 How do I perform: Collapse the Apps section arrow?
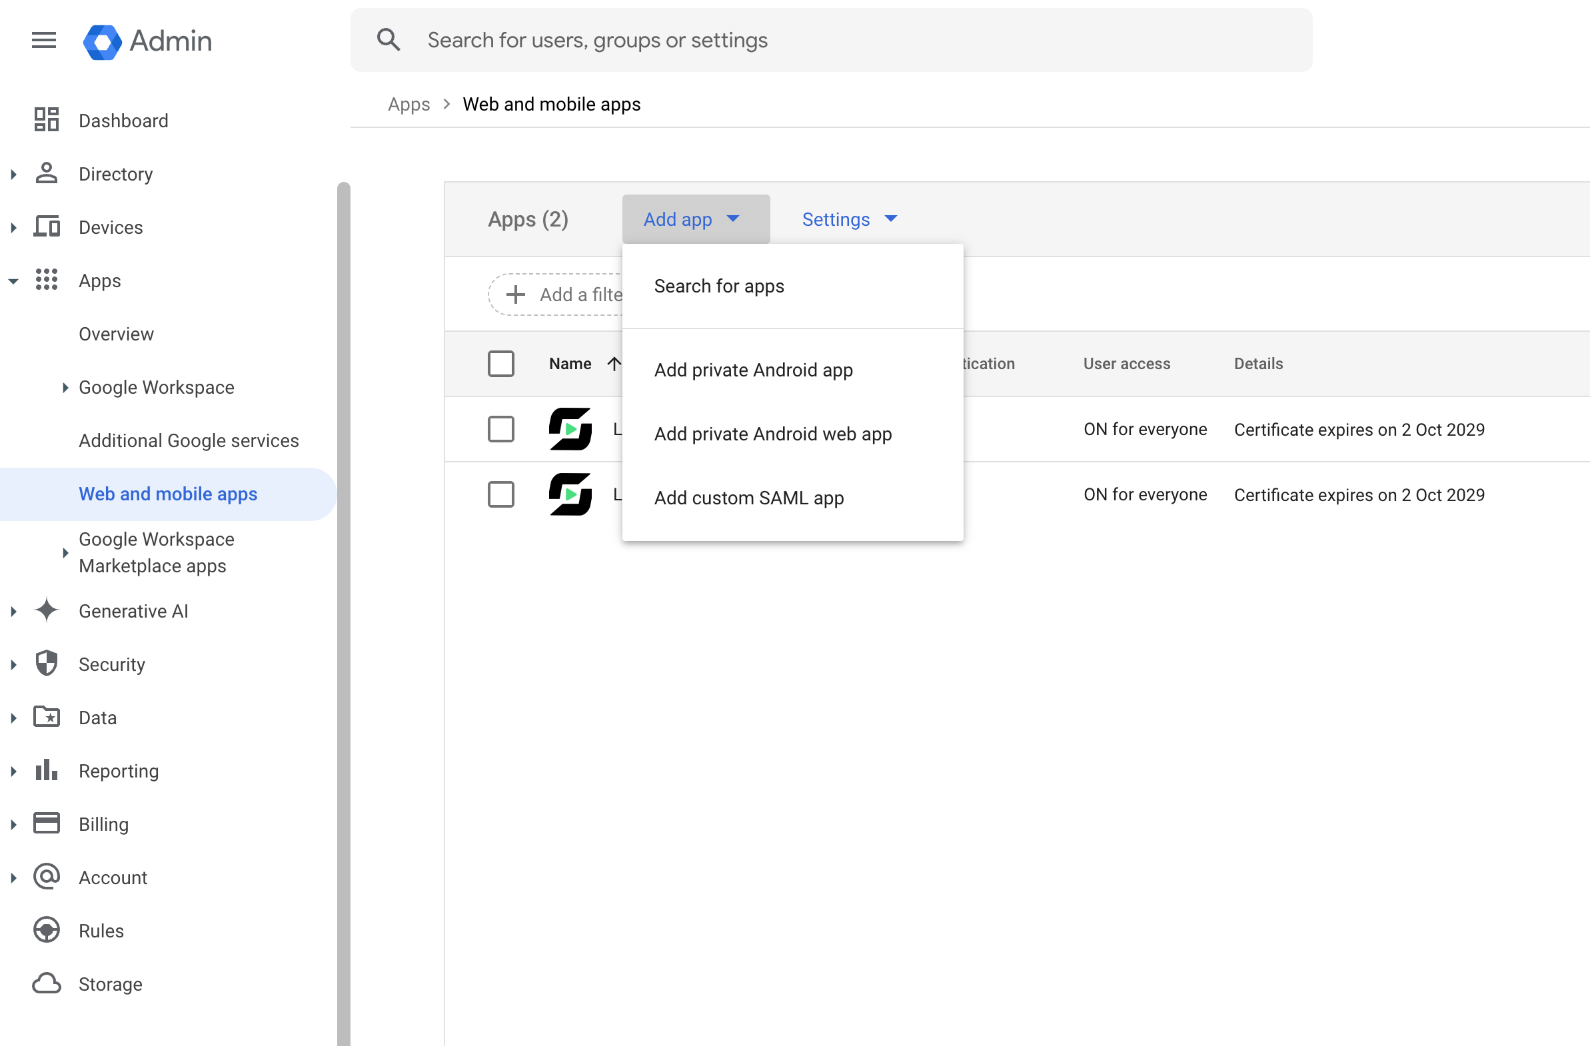(x=13, y=281)
